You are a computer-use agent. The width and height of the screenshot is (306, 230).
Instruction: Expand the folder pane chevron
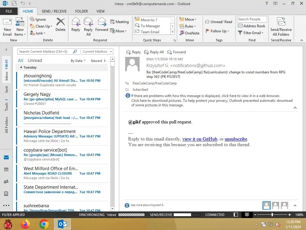pos(6,49)
